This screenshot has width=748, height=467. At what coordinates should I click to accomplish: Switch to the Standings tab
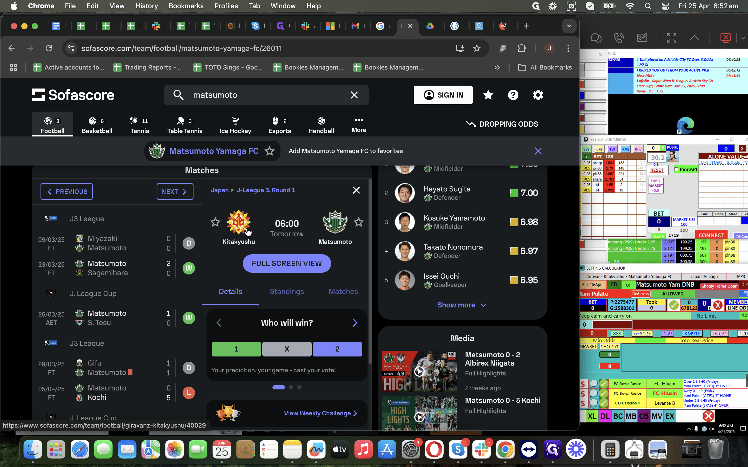[286, 292]
